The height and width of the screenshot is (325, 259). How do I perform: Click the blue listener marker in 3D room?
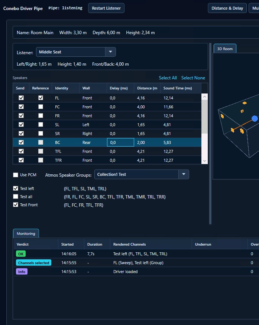255,119
